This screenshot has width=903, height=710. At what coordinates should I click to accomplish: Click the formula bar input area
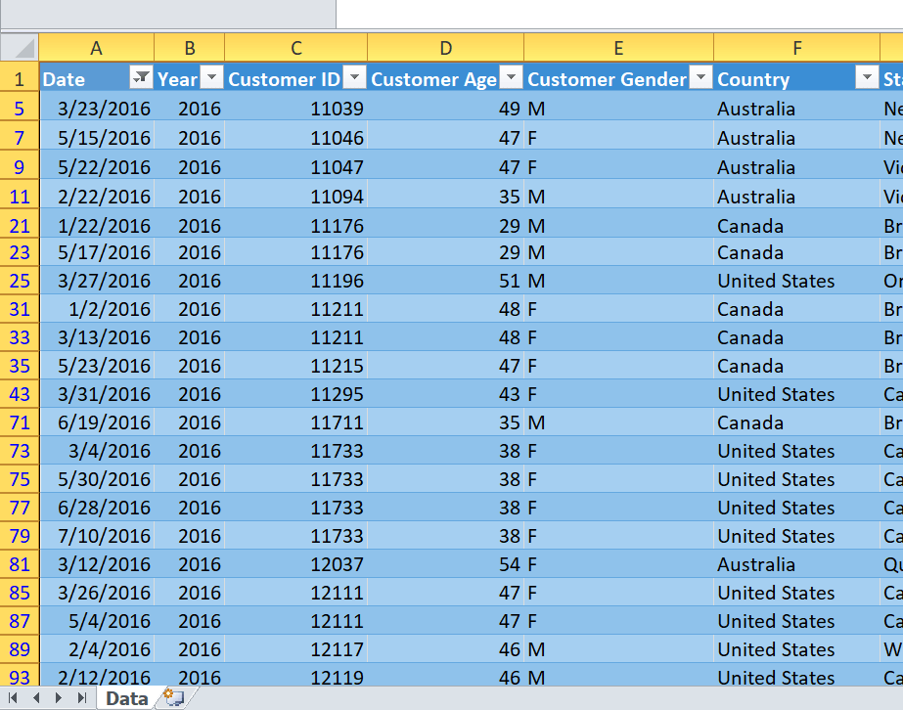coord(616,14)
